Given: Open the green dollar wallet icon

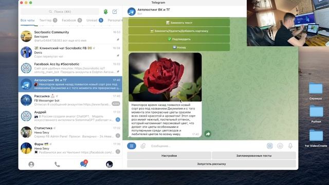Looking at the screenshot, I should point(106,12).
